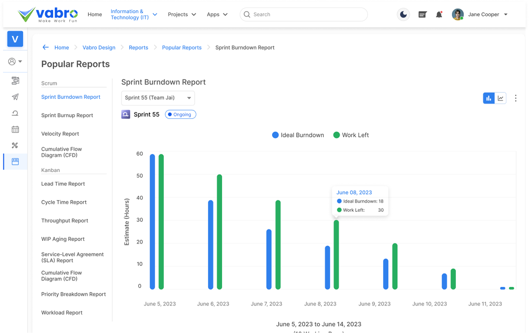Open the crossed-tools settings icon in sidebar

[x=15, y=145]
